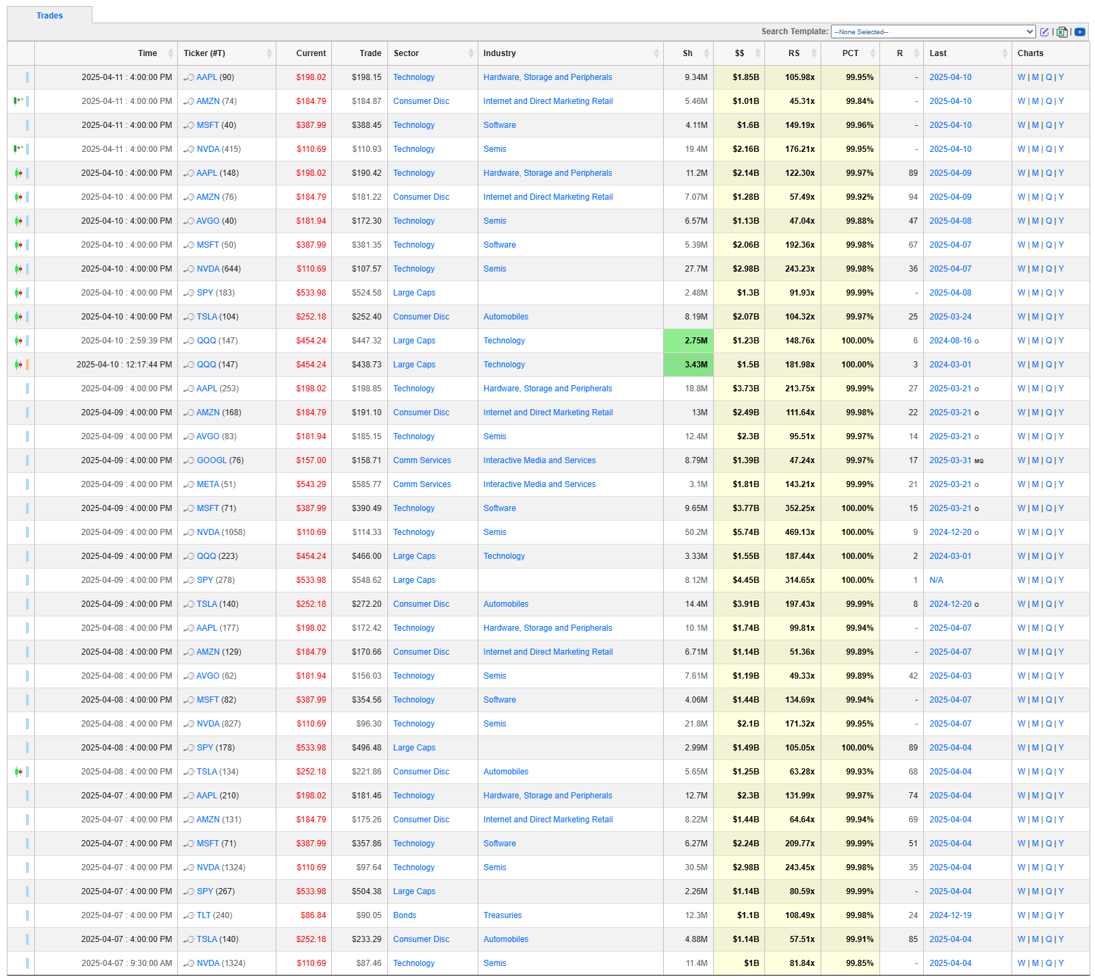
Task: Select time 2025-04-07 : 9:30:00 AM
Action: (127, 963)
